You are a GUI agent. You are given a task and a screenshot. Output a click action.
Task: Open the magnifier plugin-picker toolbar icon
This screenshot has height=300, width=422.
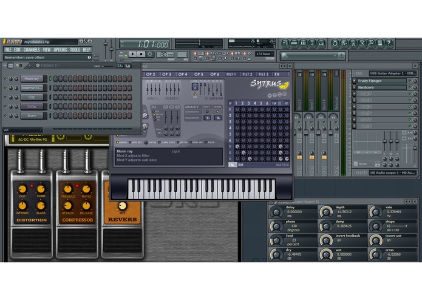click(x=370, y=43)
